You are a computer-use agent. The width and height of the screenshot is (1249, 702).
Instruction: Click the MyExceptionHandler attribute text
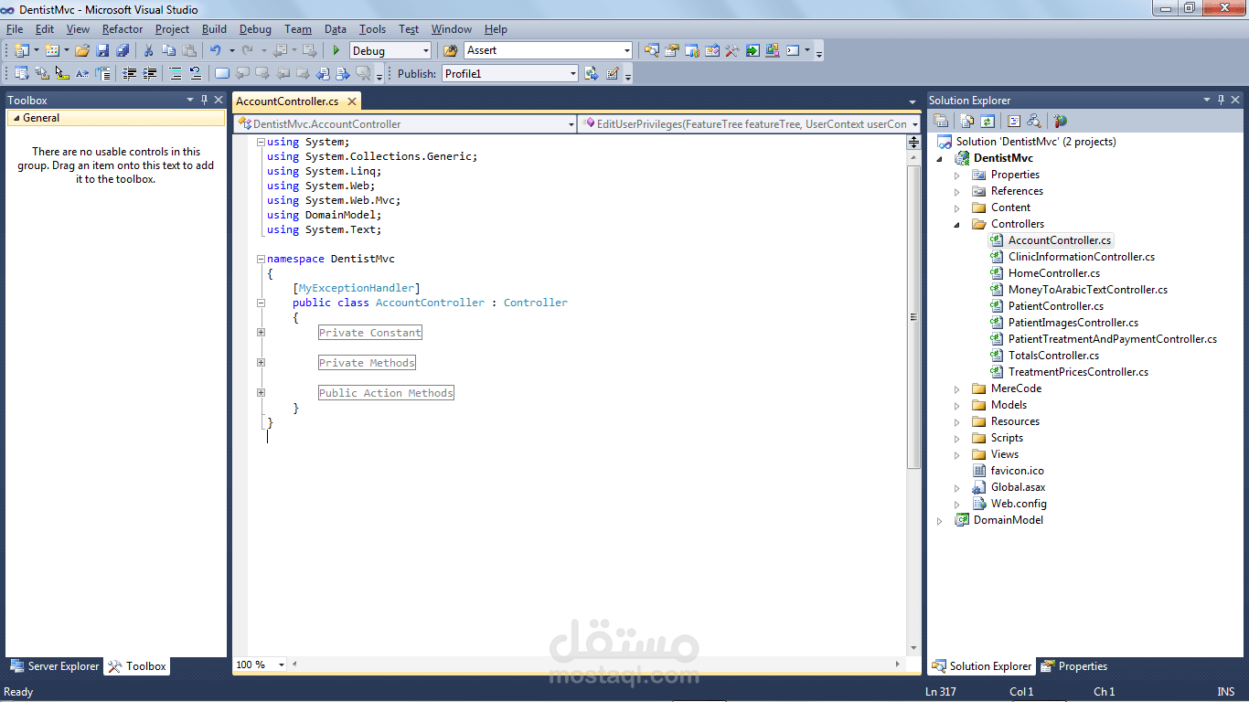coord(357,288)
